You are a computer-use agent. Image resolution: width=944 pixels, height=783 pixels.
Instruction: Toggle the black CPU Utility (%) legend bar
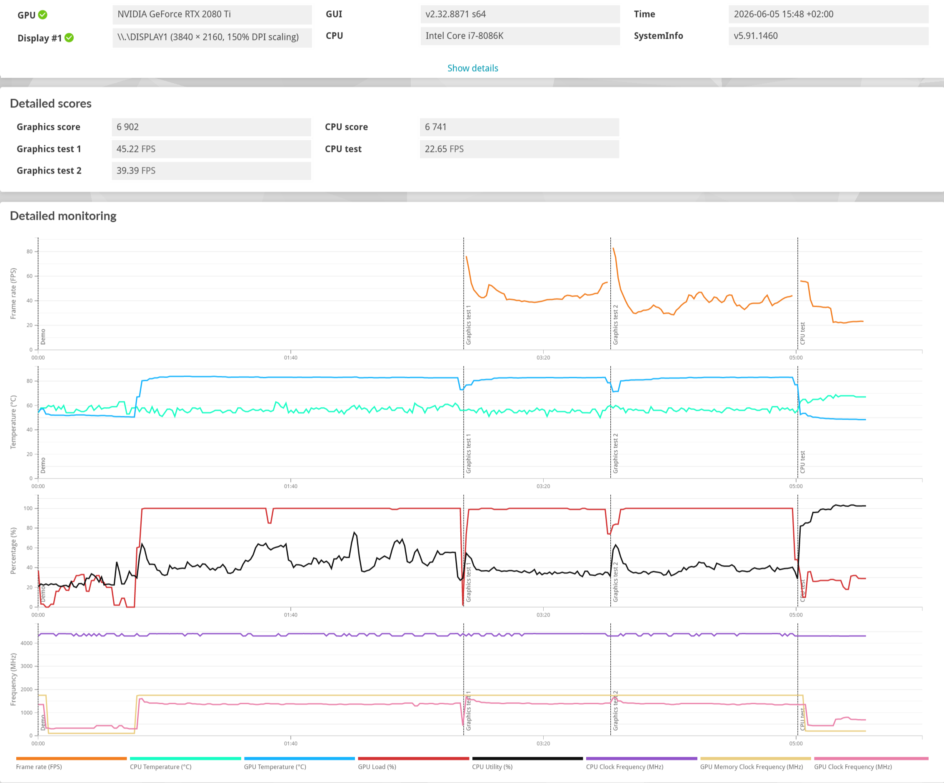click(x=527, y=759)
